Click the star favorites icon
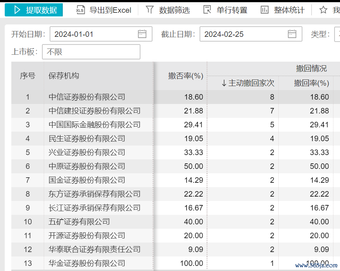 point(323,10)
